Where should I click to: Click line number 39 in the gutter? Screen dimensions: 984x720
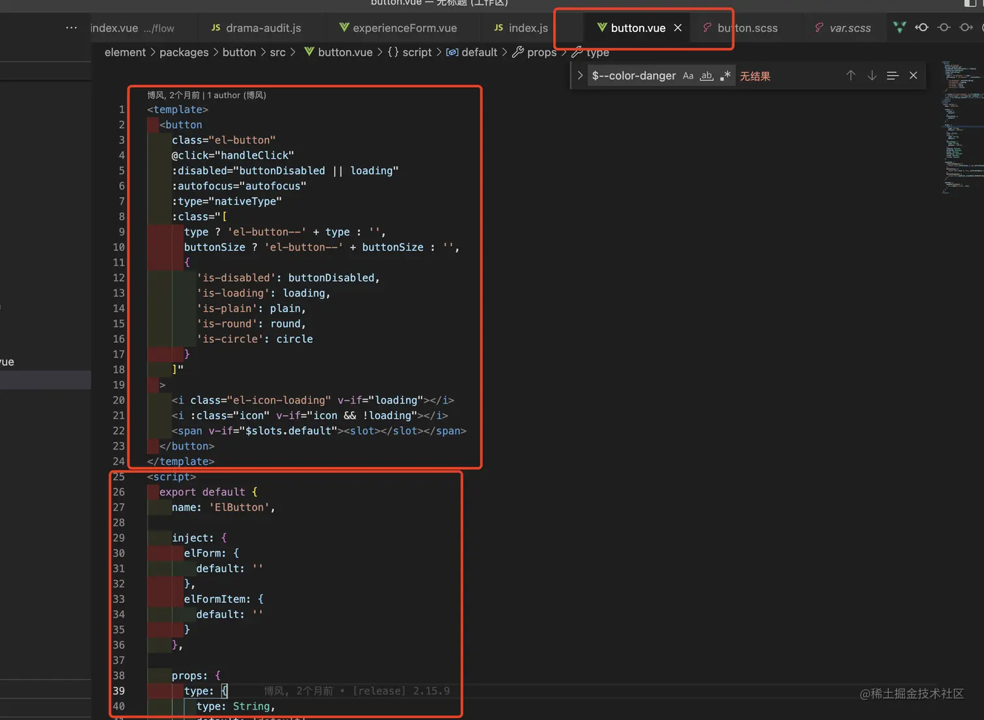click(x=118, y=691)
